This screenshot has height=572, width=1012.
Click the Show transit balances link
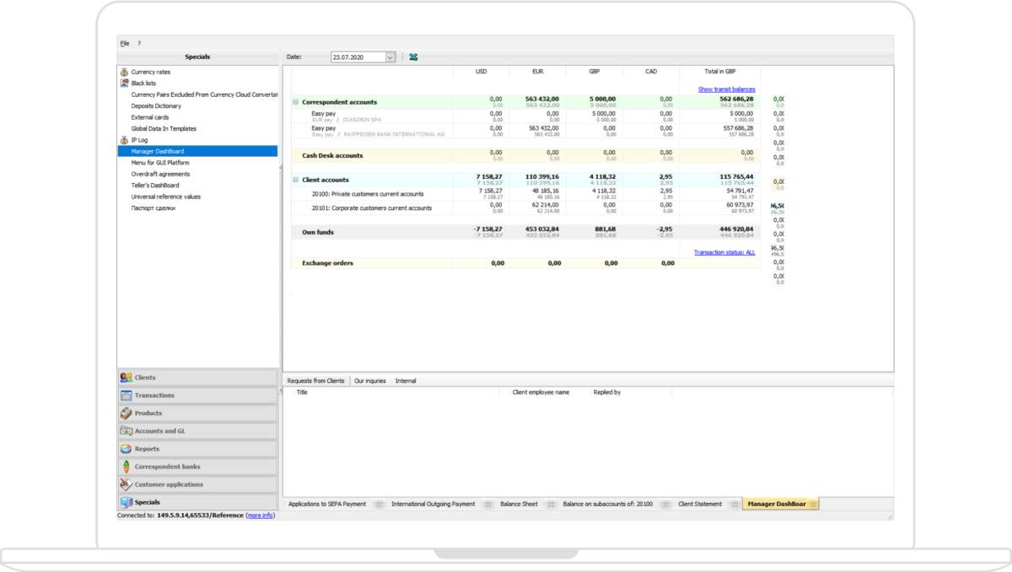729,89
